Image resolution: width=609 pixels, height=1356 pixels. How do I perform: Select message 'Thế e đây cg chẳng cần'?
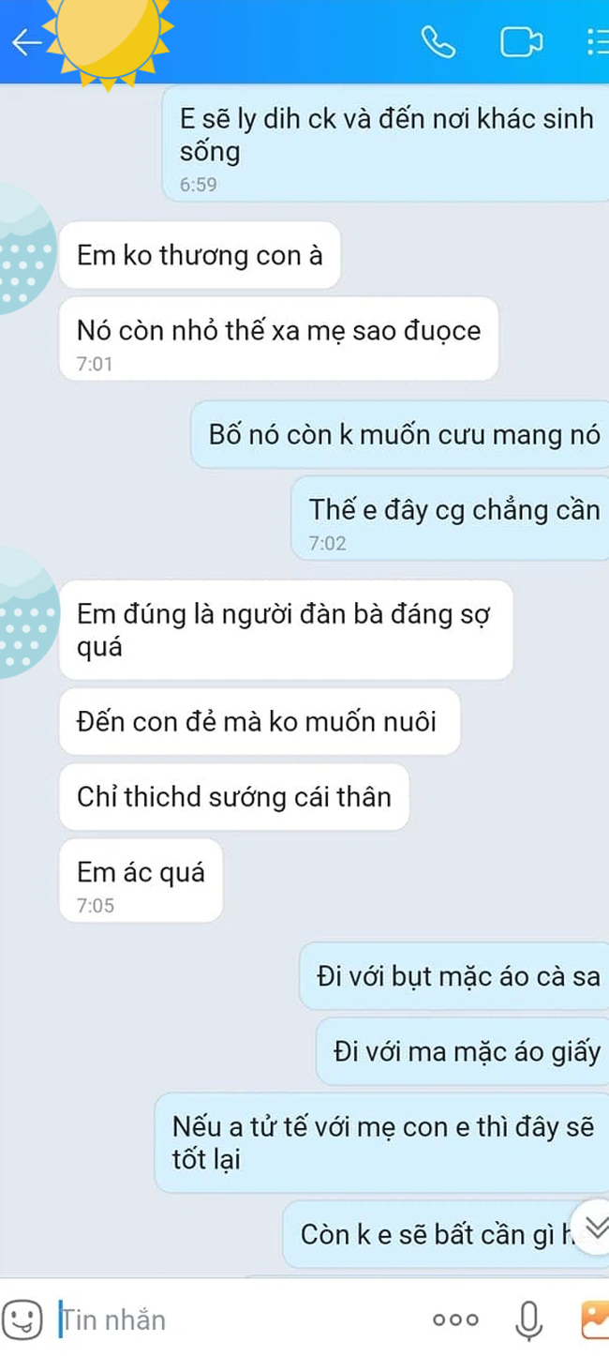coord(451,519)
